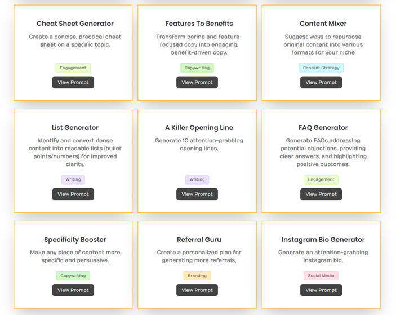This screenshot has width=396, height=315.
Task: Click the Branding tag on Referral Guru
Action: coord(197,276)
